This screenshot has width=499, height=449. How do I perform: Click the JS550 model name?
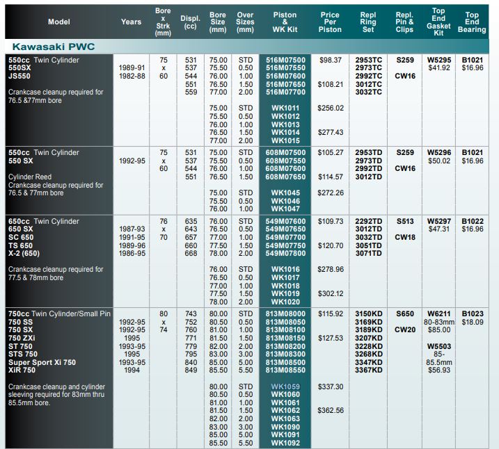(x=19, y=76)
